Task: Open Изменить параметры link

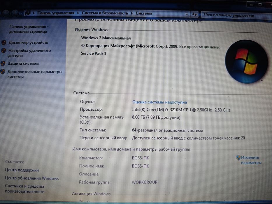Action: pos(251,160)
